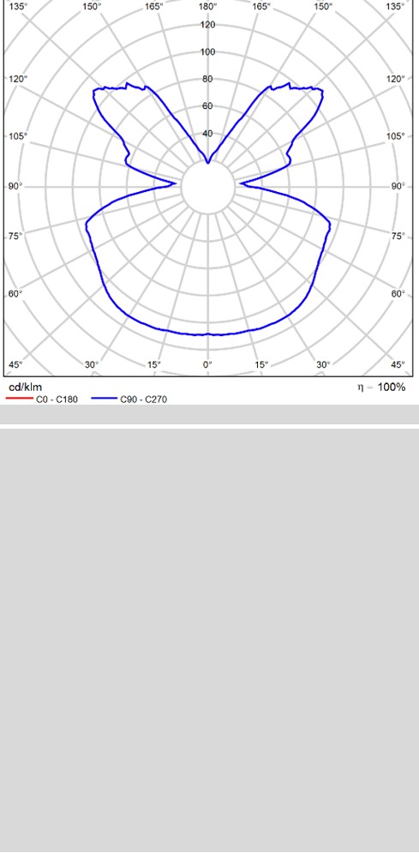Click the 180° angle label at top
Image resolution: width=419 pixels, height=853 pixels.
[x=207, y=7]
